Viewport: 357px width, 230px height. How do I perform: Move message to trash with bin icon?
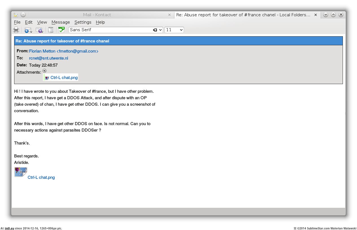pos(51,30)
